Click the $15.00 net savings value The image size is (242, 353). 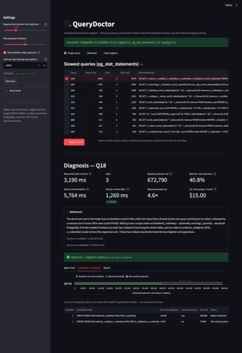(x=198, y=195)
